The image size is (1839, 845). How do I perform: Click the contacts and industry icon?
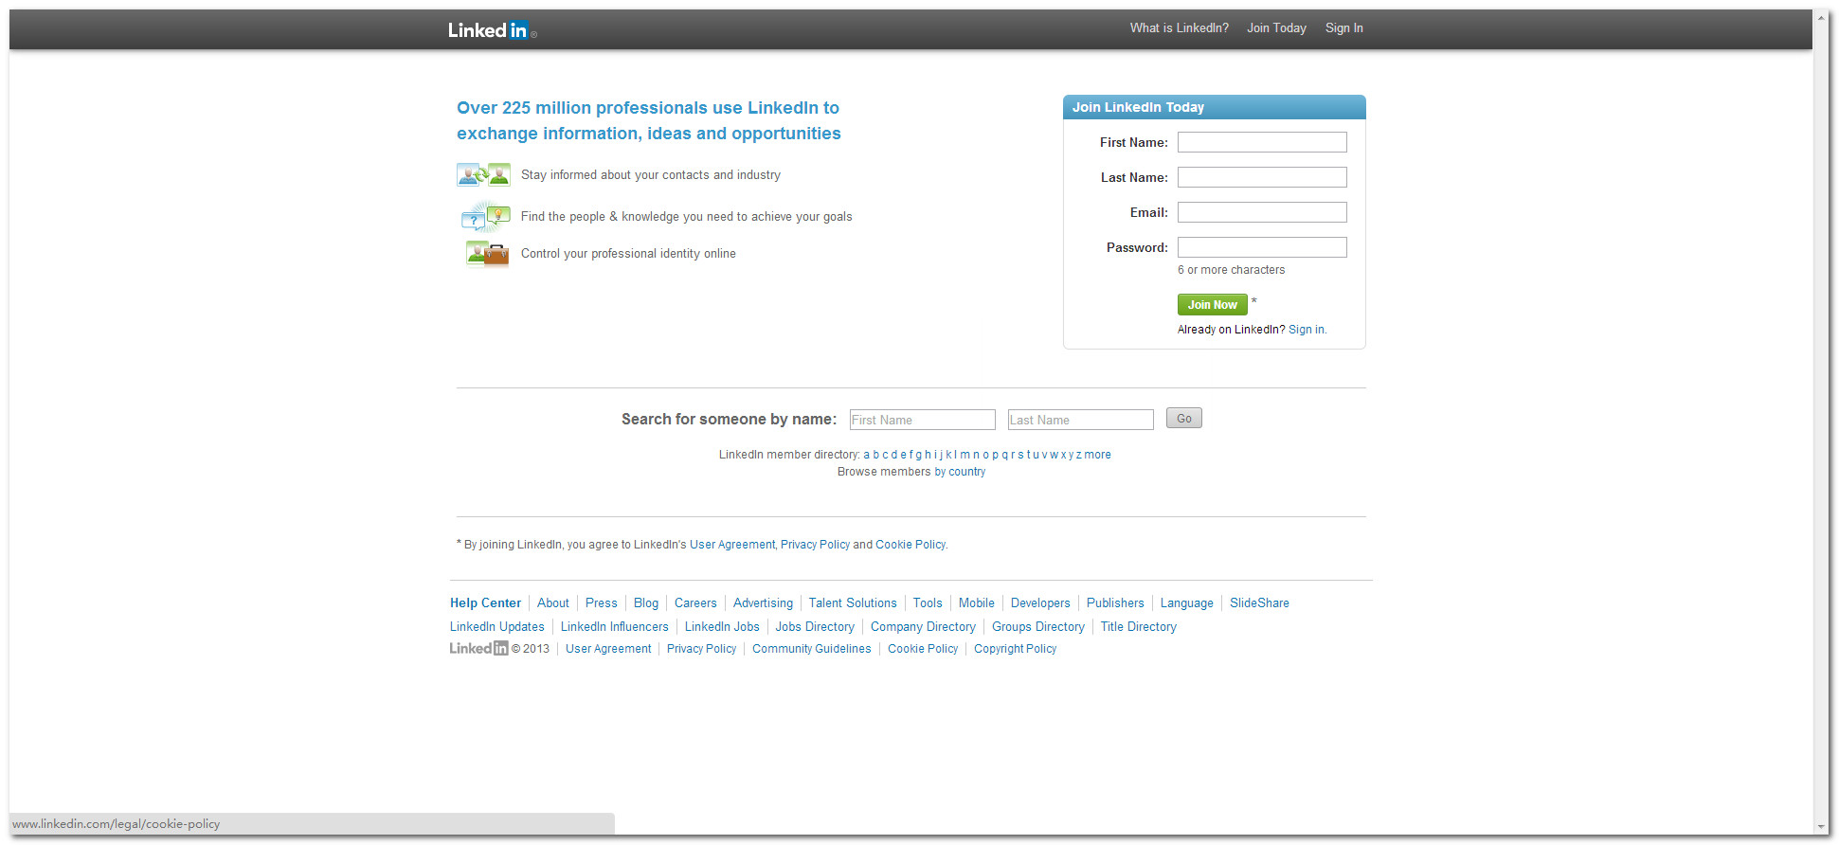(483, 175)
